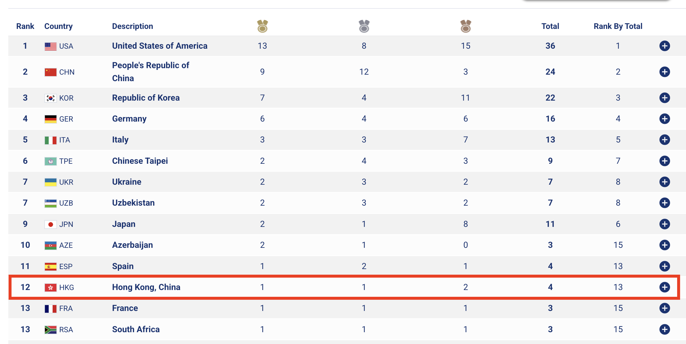
Task: Expand the United States of America row
Action: pyautogui.click(x=664, y=46)
